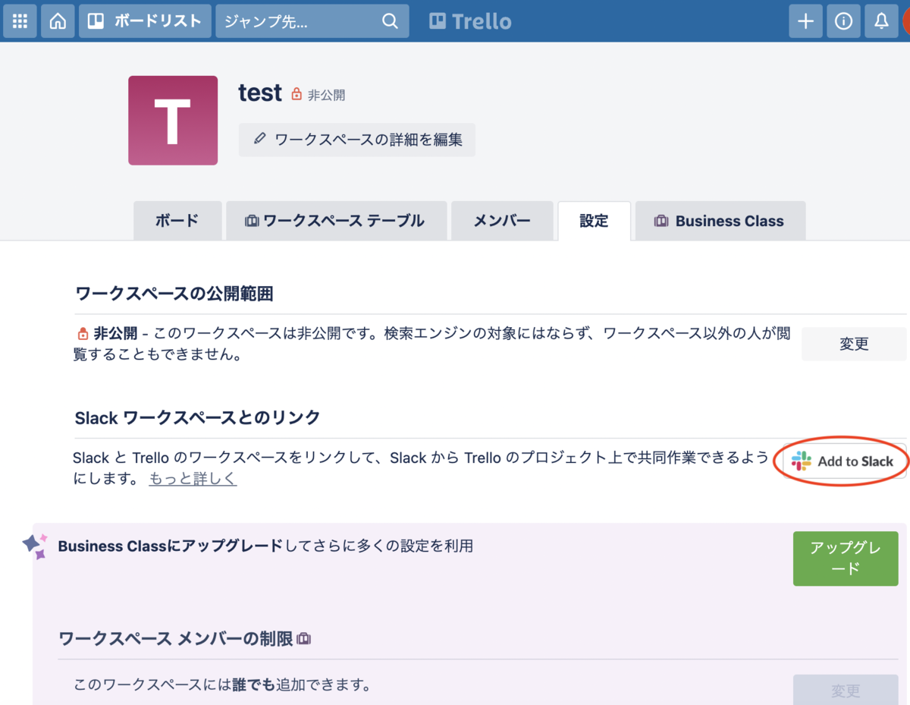Open the search magnifier icon

[x=390, y=20]
